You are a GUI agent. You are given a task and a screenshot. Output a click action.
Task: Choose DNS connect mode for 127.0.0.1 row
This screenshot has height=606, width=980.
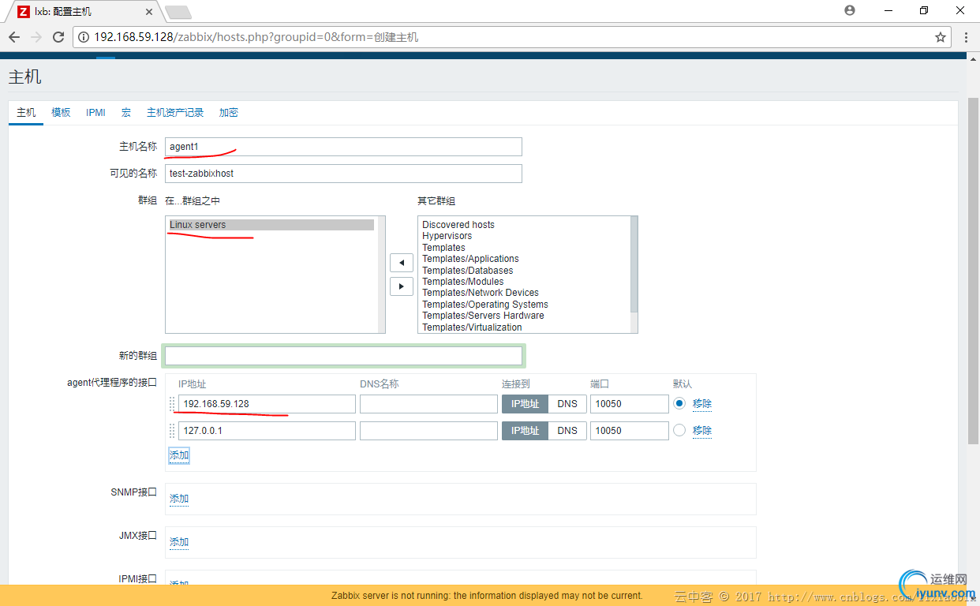(567, 431)
